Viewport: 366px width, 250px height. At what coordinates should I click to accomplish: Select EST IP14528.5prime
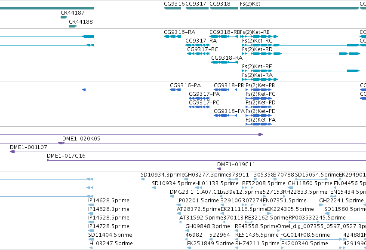pyautogui.click(x=91, y=222)
